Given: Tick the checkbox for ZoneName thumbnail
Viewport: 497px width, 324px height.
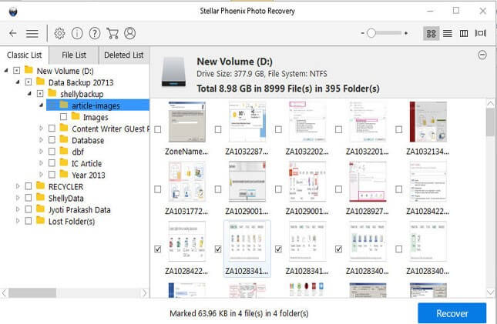Looking at the screenshot, I should tap(158, 129).
